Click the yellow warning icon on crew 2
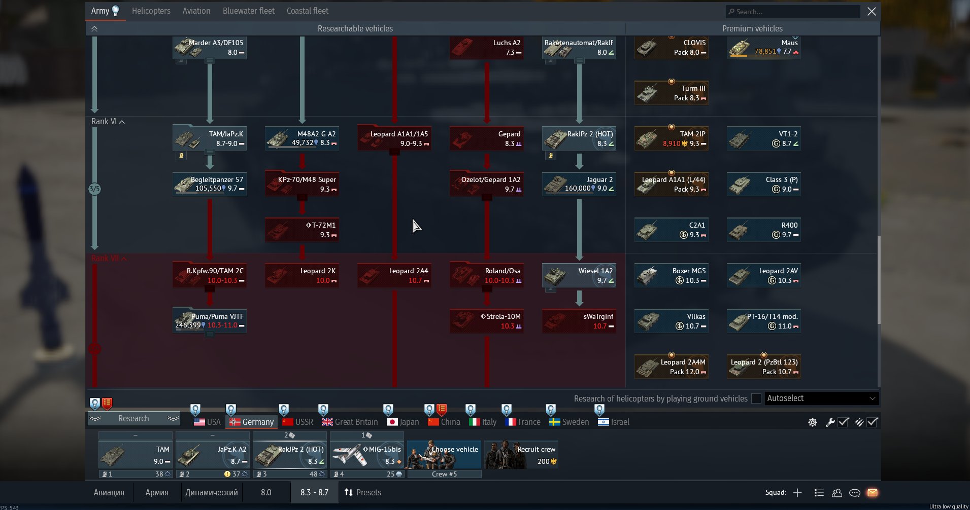 pyautogui.click(x=227, y=474)
